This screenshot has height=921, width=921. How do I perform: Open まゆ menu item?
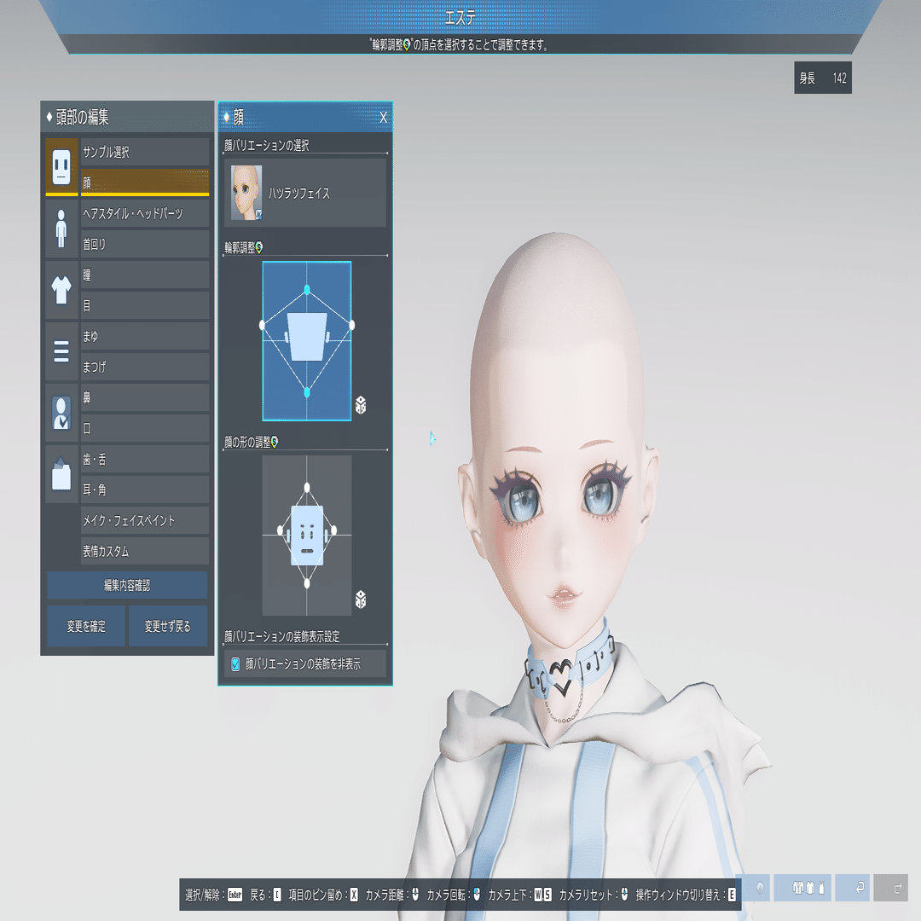[x=144, y=336]
